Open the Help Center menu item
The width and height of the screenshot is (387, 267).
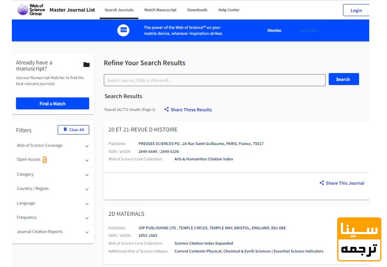(x=229, y=10)
